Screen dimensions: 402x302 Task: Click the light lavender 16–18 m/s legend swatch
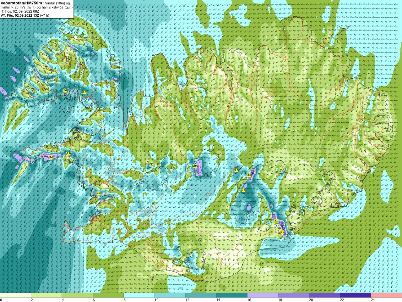[x=263, y=295]
